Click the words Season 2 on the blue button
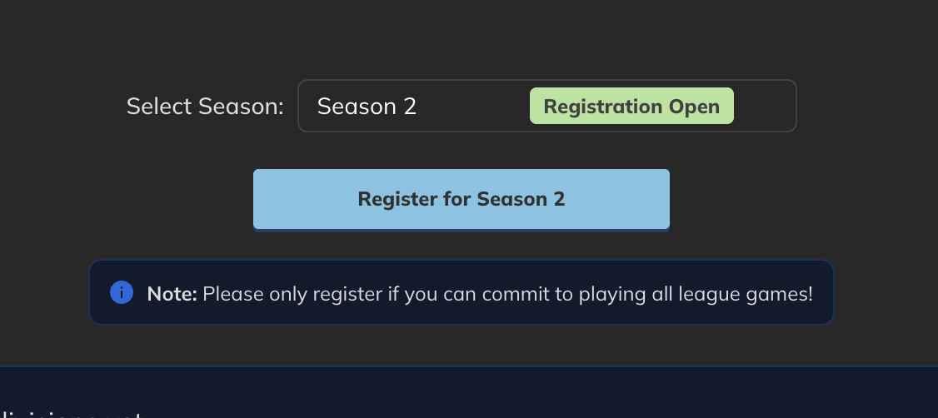Image resolution: width=938 pixels, height=418 pixels. pyautogui.click(x=521, y=199)
